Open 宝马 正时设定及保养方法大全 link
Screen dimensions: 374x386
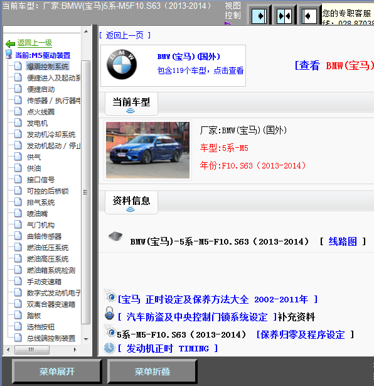[x=218, y=300]
